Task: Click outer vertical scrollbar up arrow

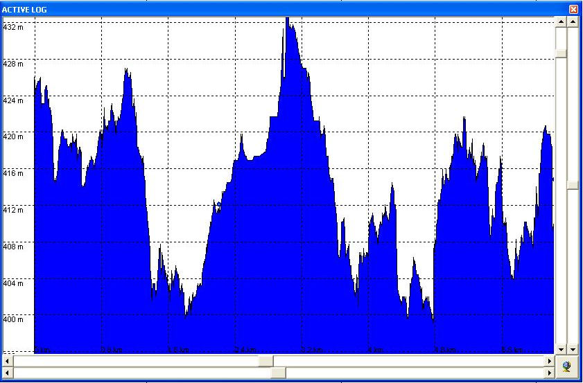Action: 573,22
